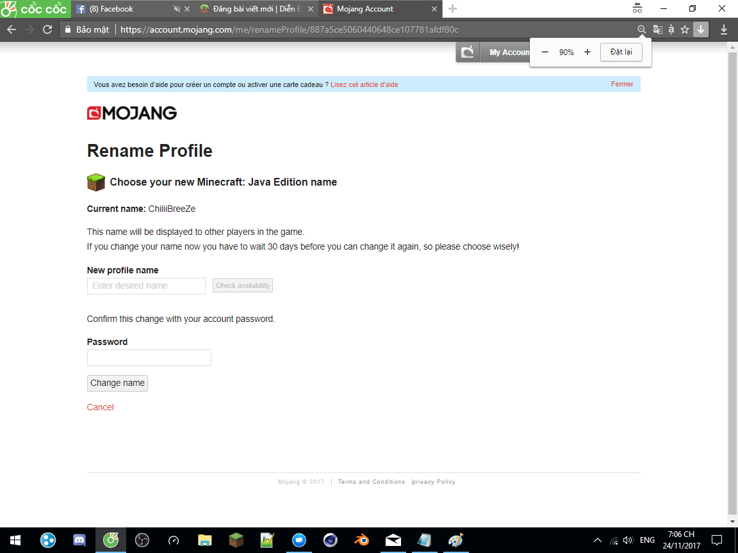Open the clock showing 7:06 CH
The image size is (738, 553).
pos(682,540)
